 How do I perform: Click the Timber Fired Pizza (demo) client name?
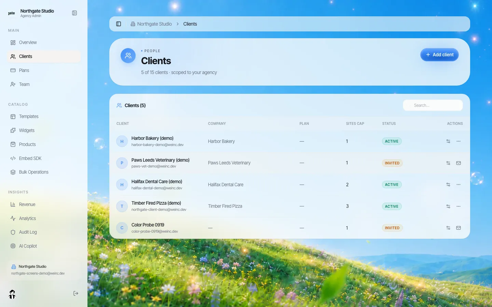pos(156,203)
